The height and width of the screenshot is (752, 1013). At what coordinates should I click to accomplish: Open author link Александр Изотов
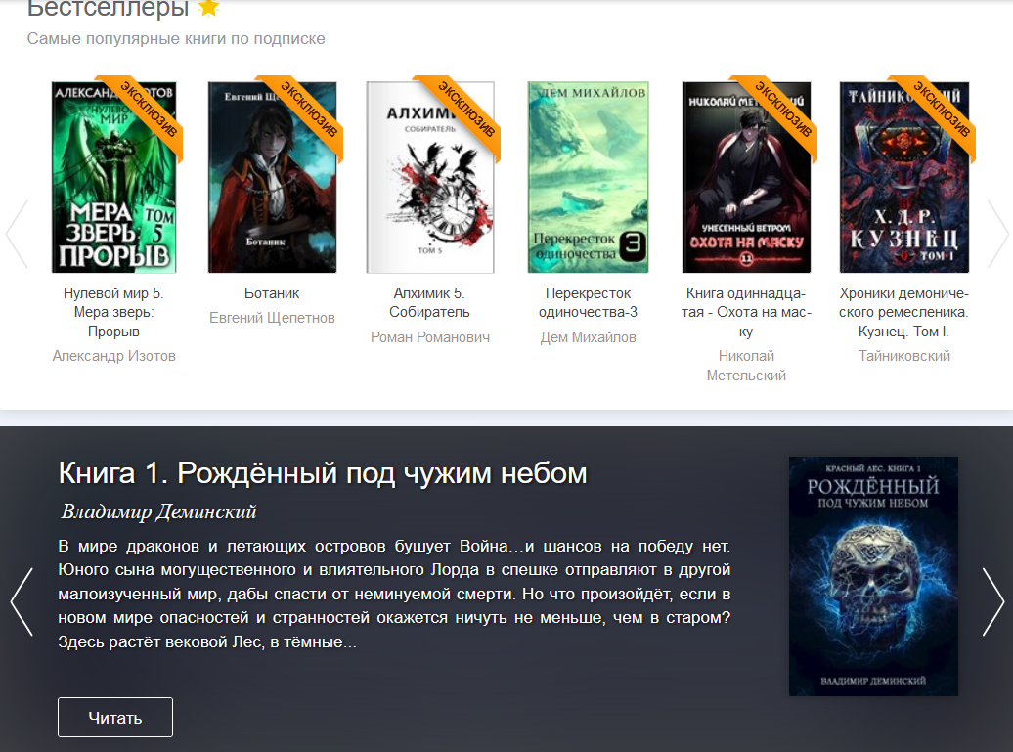click(x=114, y=356)
